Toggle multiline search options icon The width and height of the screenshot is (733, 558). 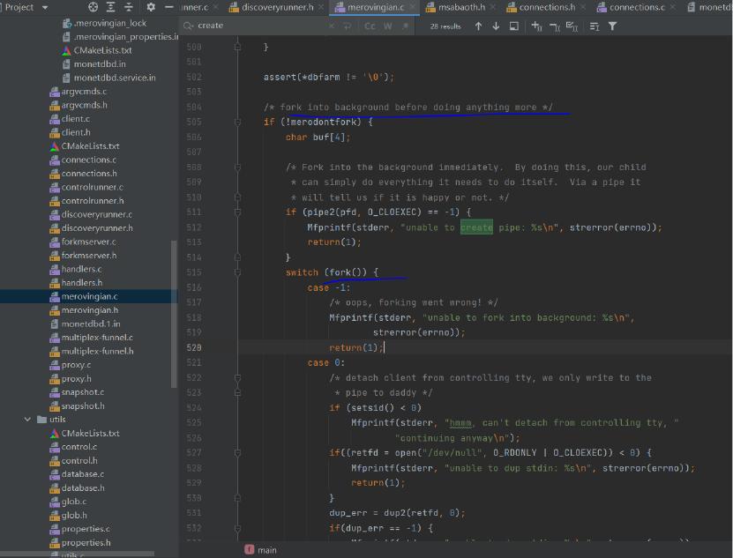(595, 26)
